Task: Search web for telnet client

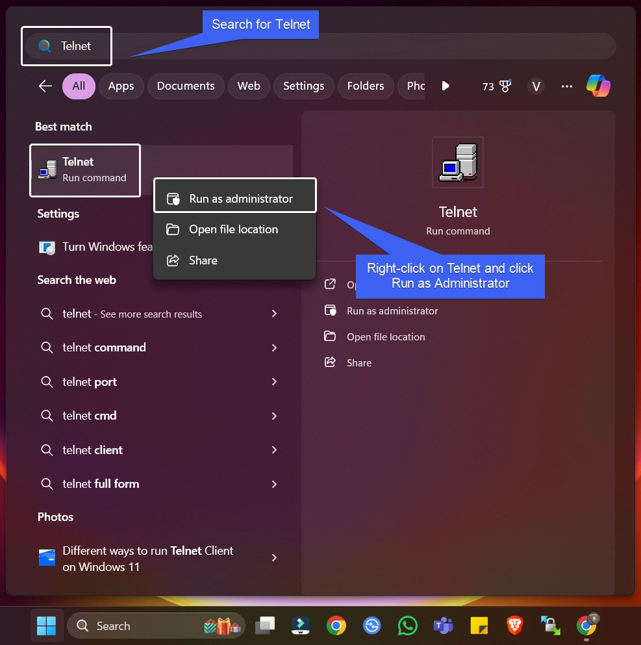Action: (92, 450)
